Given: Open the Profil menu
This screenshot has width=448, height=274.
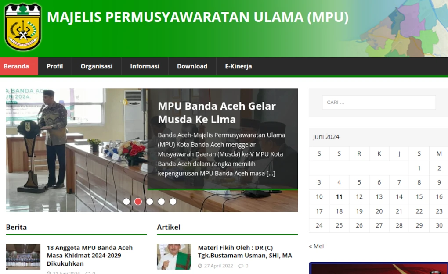Looking at the screenshot, I should (55, 66).
